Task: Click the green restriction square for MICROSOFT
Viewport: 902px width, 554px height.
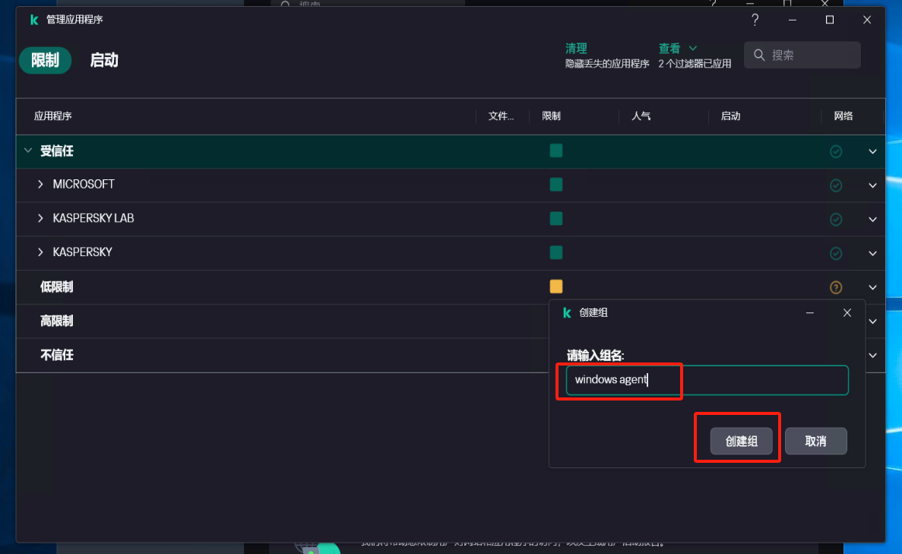Action: 555,185
